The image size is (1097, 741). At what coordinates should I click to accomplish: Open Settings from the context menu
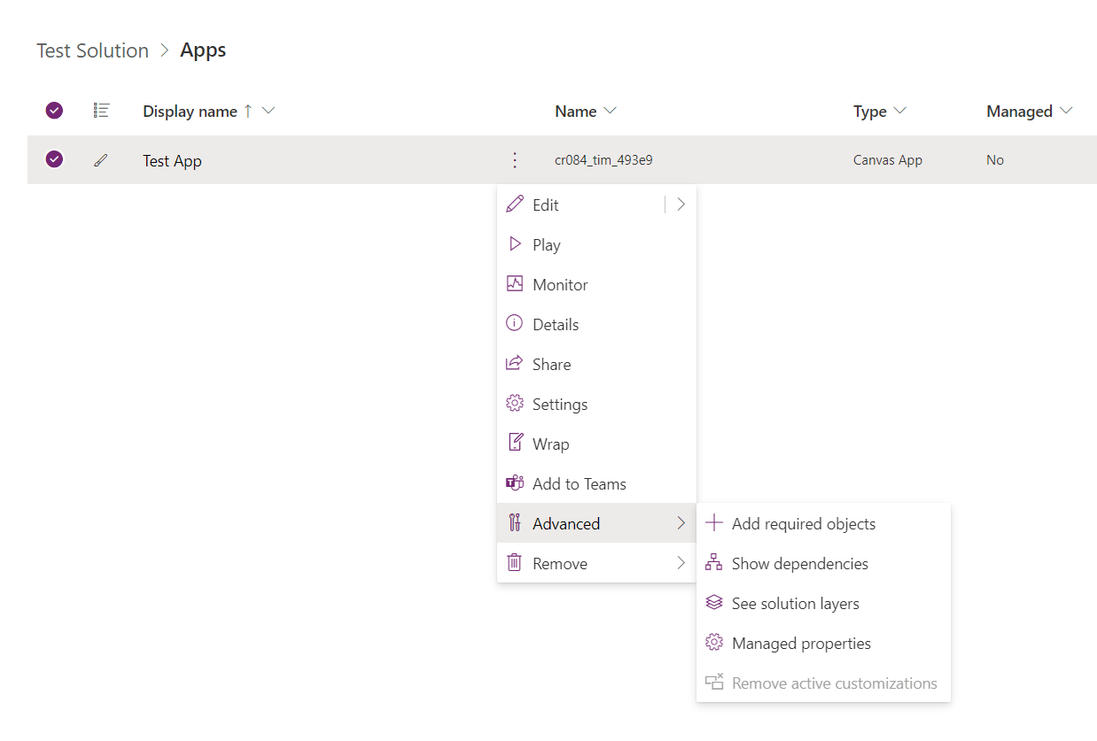(596, 404)
